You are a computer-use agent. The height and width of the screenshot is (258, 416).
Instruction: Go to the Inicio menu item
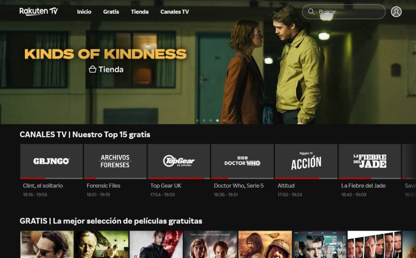pos(84,12)
